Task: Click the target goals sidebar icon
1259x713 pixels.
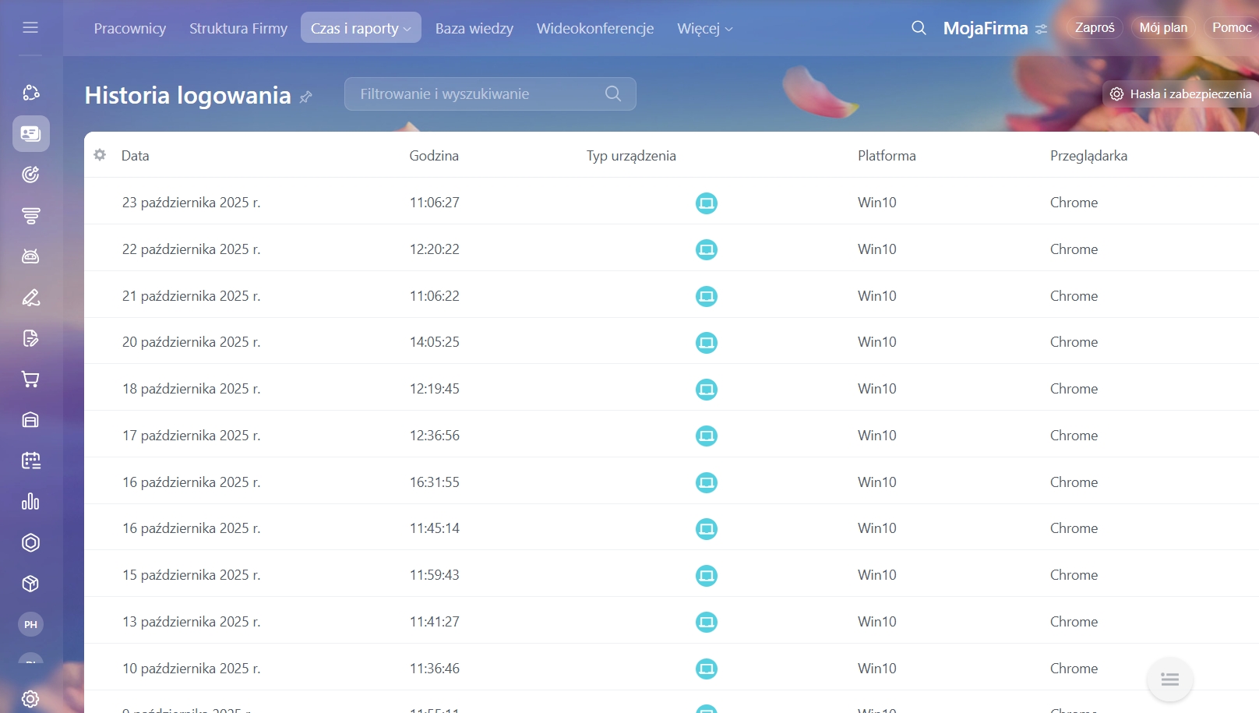Action: pyautogui.click(x=30, y=175)
